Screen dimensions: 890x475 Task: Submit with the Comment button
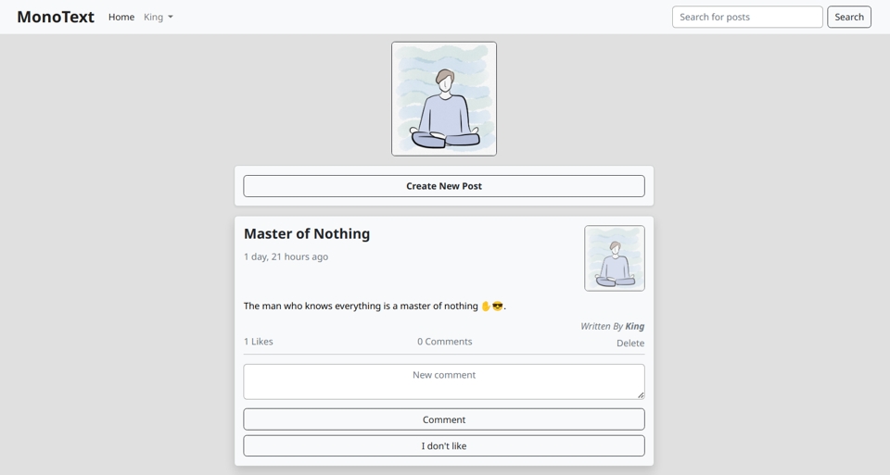click(x=444, y=419)
